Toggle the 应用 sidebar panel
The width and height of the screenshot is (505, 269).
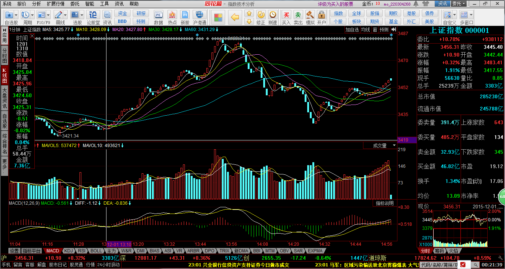coord(4,35)
